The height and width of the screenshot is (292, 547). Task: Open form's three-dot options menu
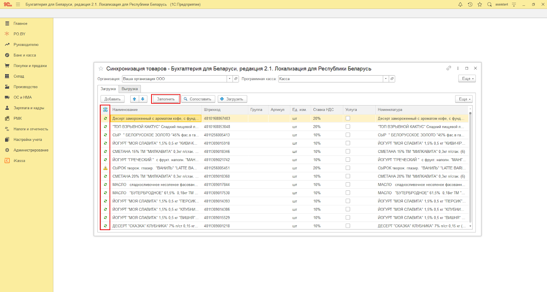click(x=458, y=68)
